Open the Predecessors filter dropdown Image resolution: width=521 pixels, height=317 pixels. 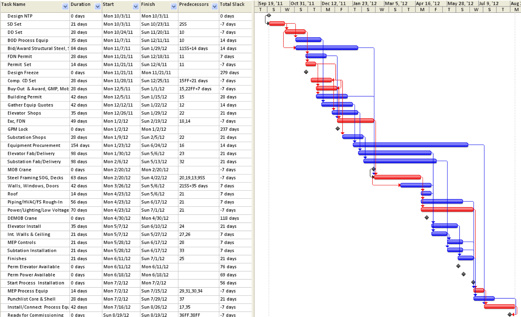(215, 6)
